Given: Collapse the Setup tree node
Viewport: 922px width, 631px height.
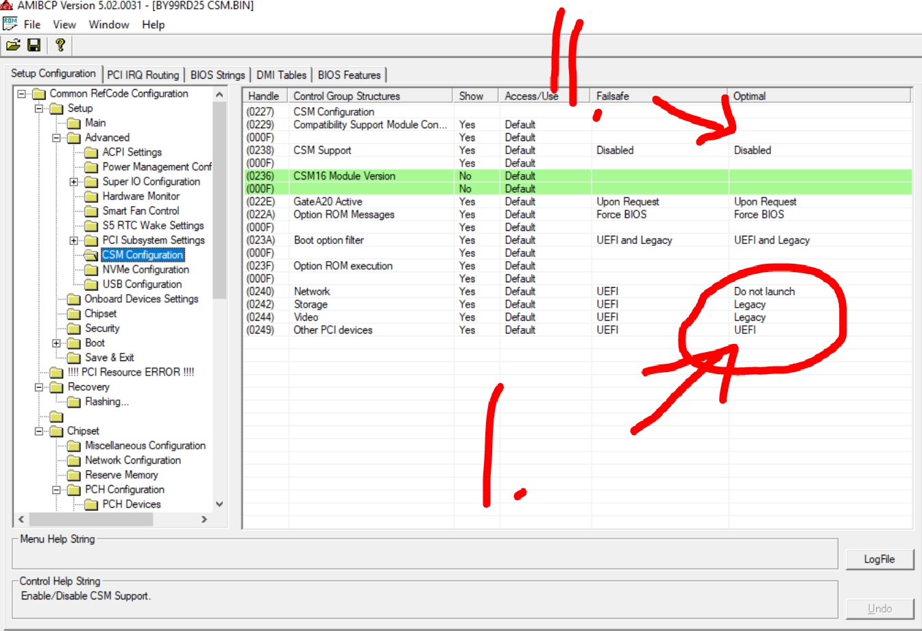Looking at the screenshot, I should pyautogui.click(x=39, y=108).
